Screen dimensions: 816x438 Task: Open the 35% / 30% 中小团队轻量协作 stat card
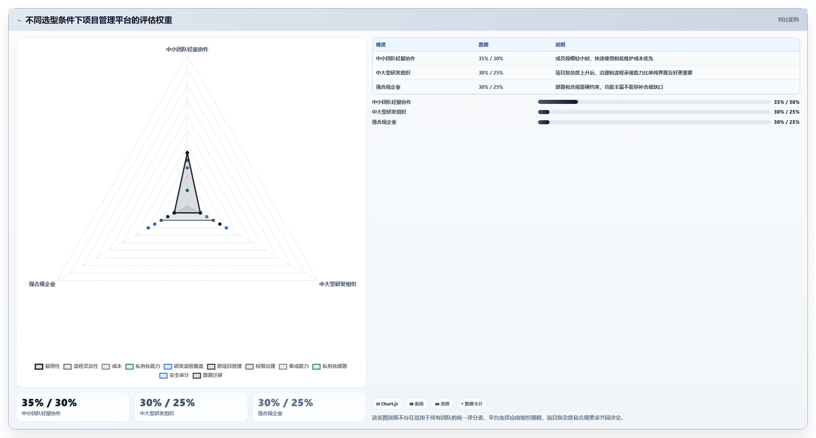[73, 407]
